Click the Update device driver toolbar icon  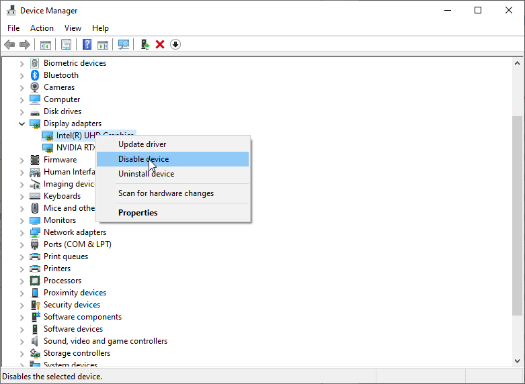pyautogui.click(x=145, y=44)
